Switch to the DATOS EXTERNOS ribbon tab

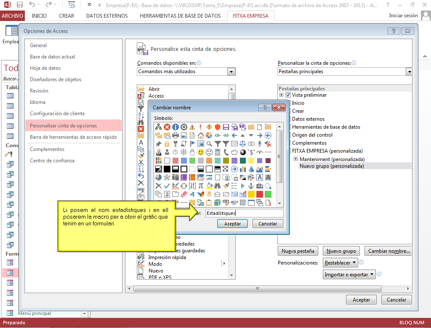(107, 16)
